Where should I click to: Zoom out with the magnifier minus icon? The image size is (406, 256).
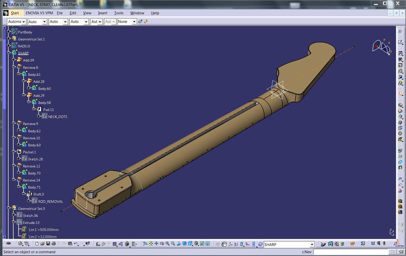[173, 244]
